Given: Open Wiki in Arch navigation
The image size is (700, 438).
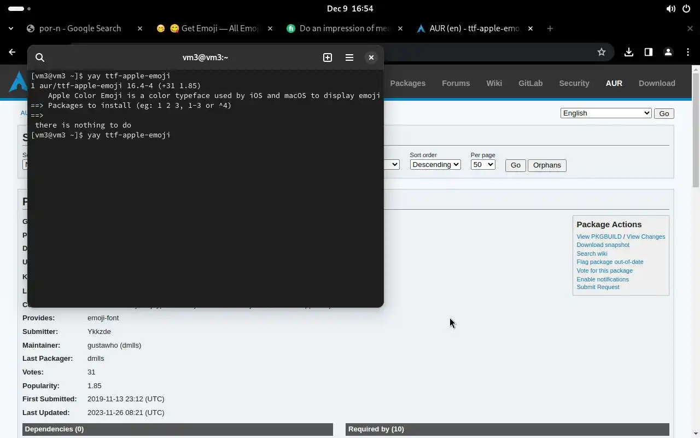Looking at the screenshot, I should click(494, 83).
